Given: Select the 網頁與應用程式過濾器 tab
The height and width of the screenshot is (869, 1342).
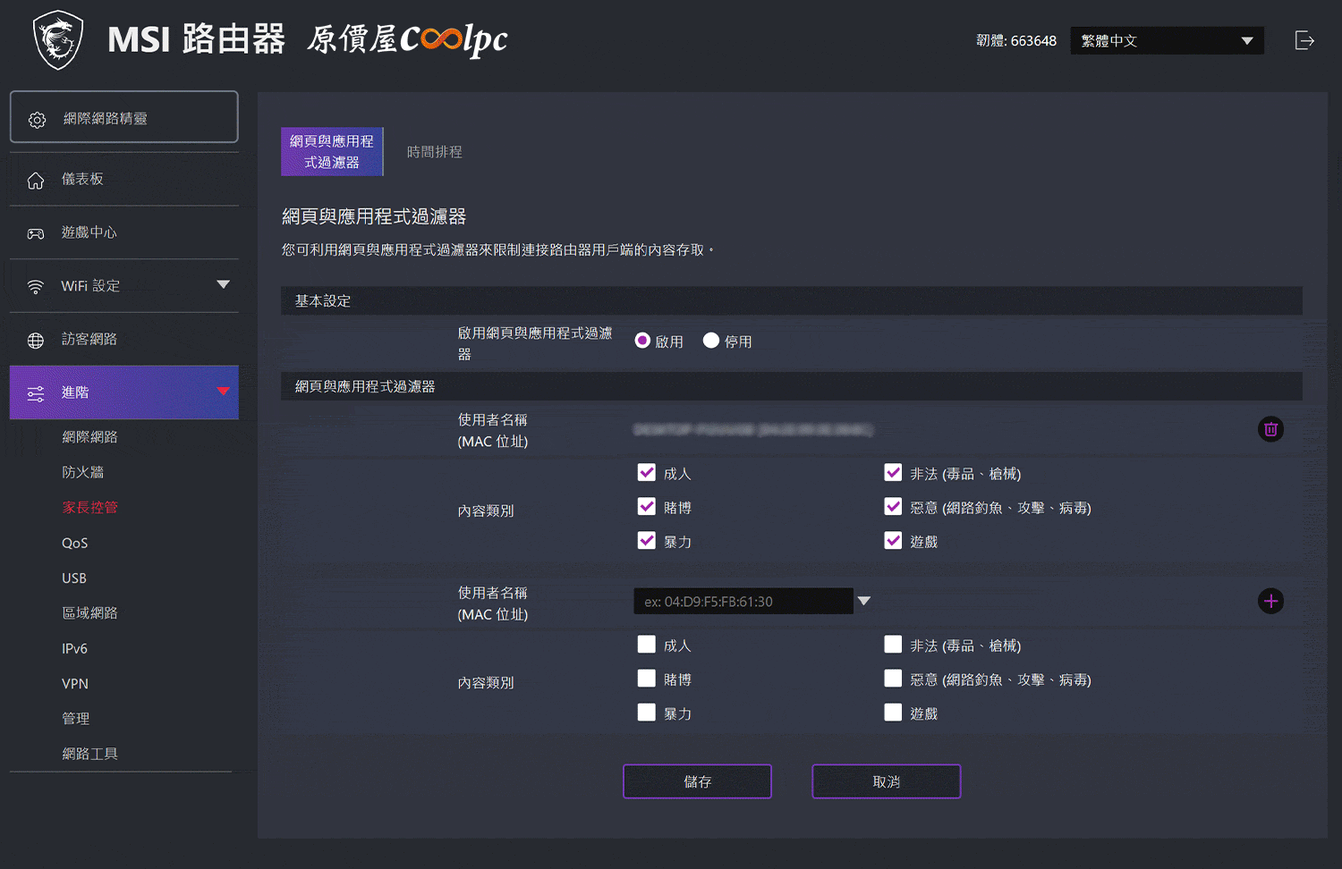Looking at the screenshot, I should 332,151.
